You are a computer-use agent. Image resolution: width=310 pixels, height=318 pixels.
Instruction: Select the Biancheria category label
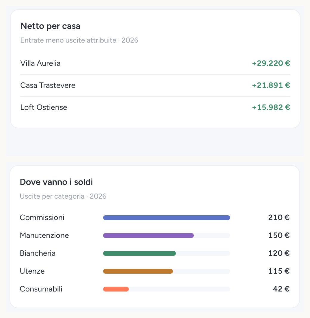(x=38, y=253)
